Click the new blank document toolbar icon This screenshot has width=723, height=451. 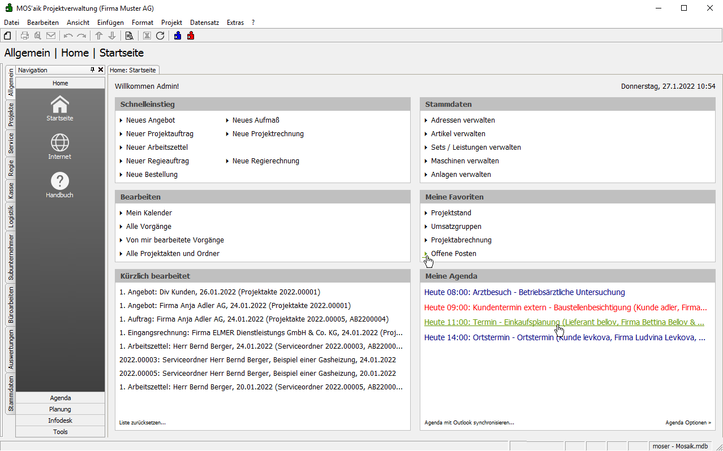point(8,36)
